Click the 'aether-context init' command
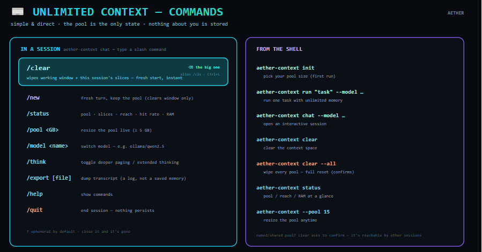The image size is (482, 252). (x=285, y=68)
